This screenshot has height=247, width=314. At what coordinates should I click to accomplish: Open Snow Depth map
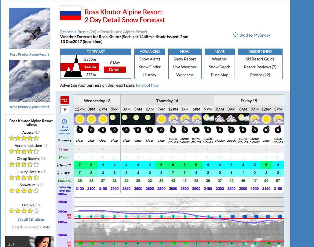[x=220, y=67]
